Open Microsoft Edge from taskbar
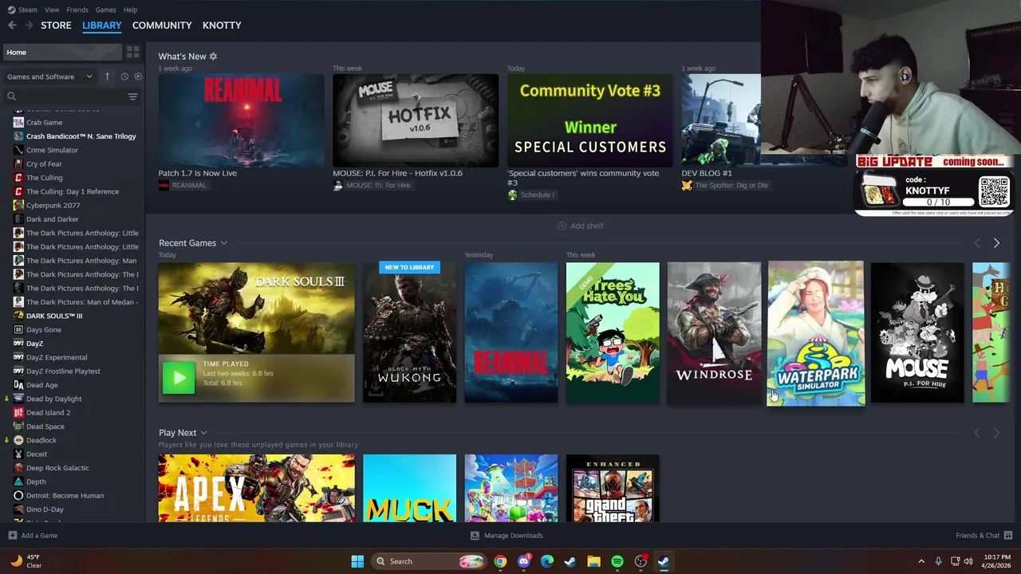 547,561
